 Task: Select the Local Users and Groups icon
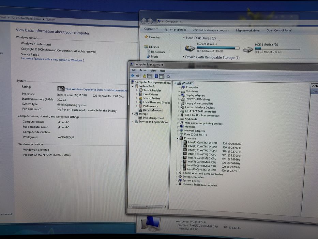pos(140,102)
